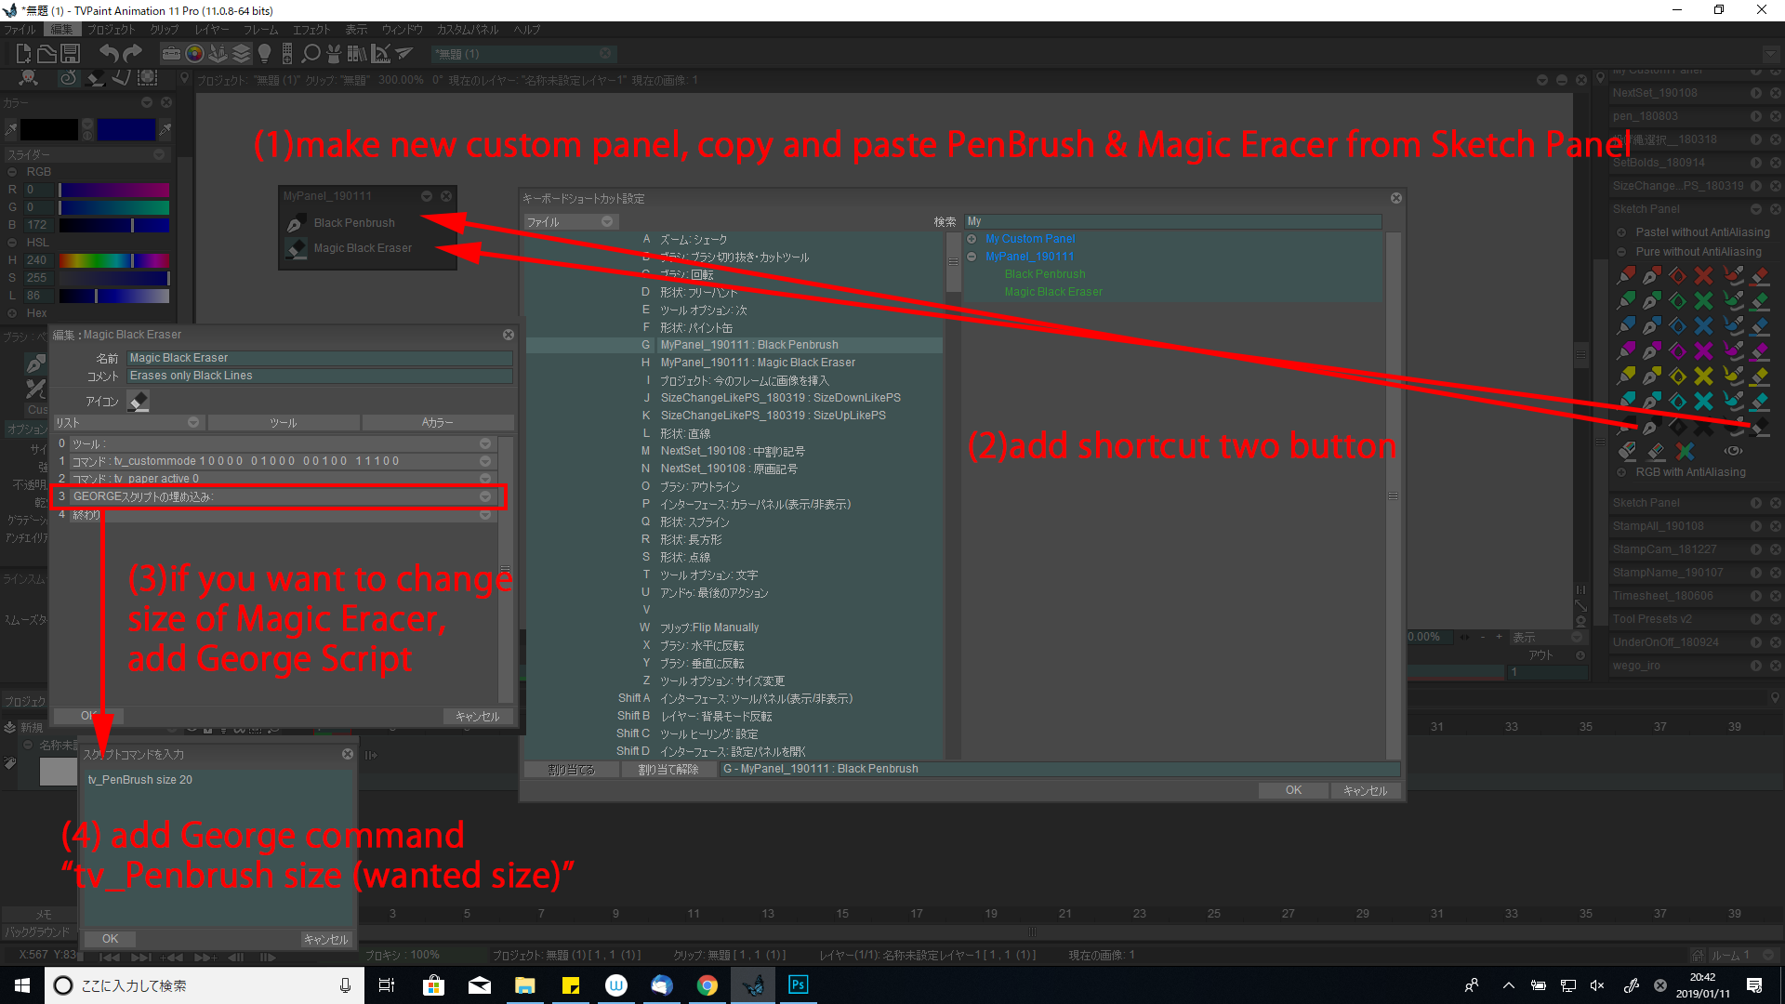Click the eye icon in Sketch Panel
The height and width of the screenshot is (1004, 1785).
point(1734,451)
